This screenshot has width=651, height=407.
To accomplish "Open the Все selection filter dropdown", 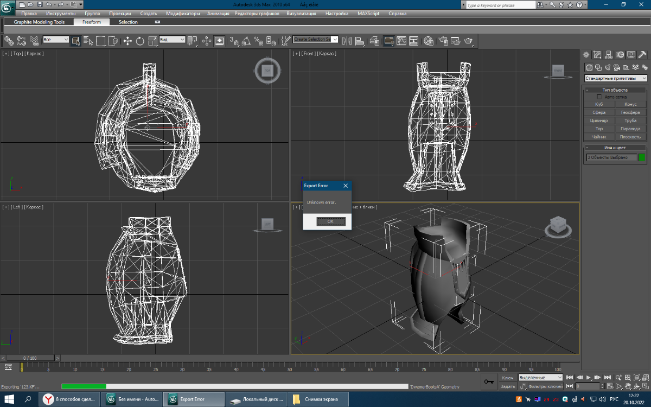I will 56,40.
